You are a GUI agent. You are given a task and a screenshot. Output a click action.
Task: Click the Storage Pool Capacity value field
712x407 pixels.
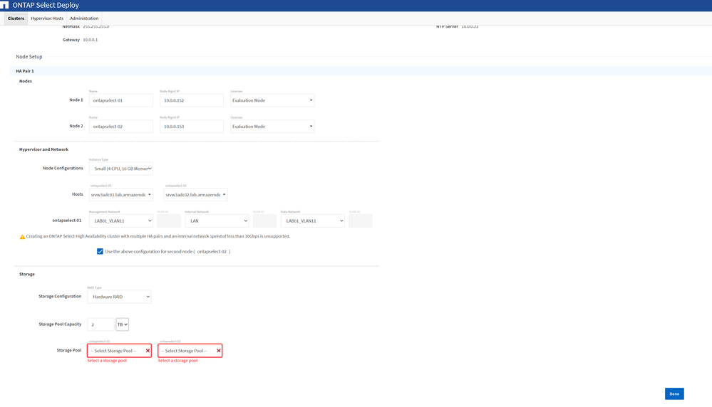coord(100,324)
